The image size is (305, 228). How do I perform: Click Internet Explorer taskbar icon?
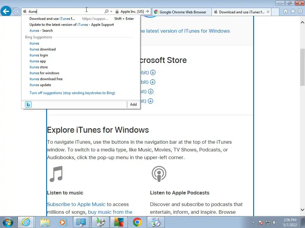(26, 222)
